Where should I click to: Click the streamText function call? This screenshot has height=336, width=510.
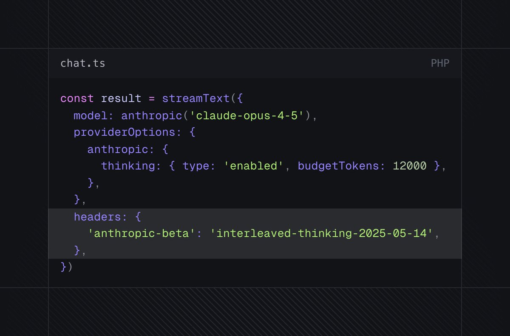pyautogui.click(x=196, y=98)
